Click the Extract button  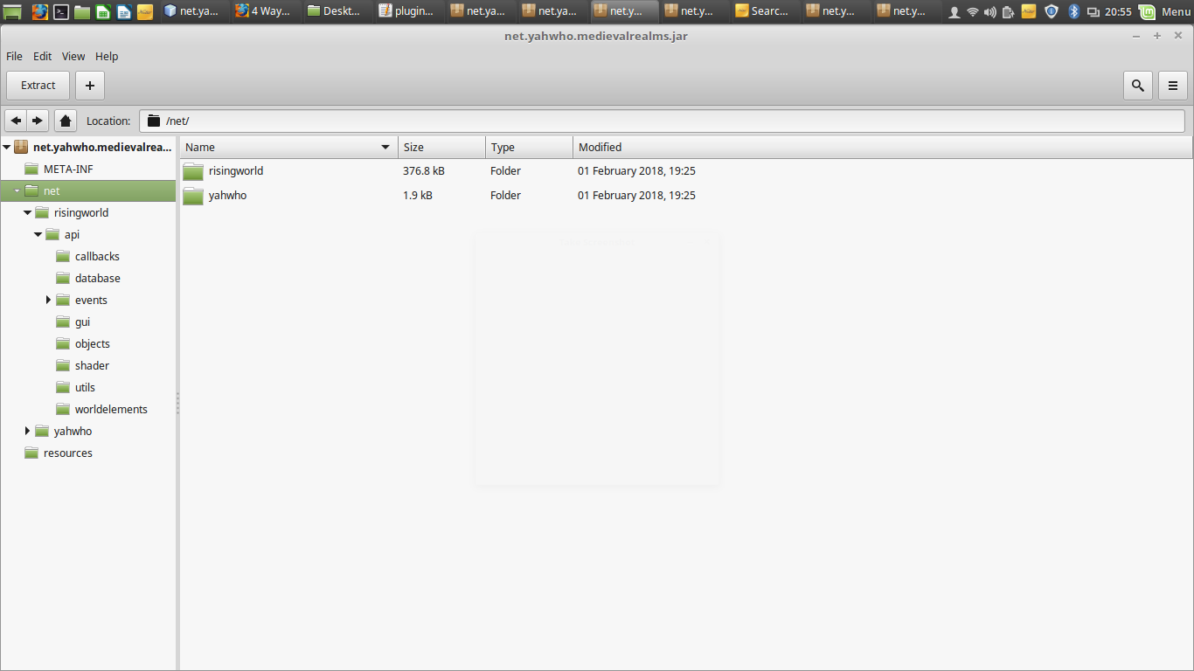tap(38, 86)
